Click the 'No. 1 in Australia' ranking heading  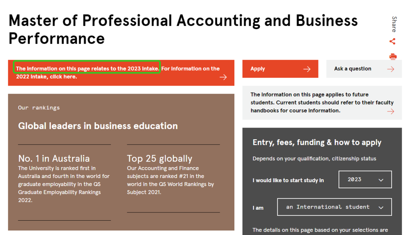click(54, 158)
